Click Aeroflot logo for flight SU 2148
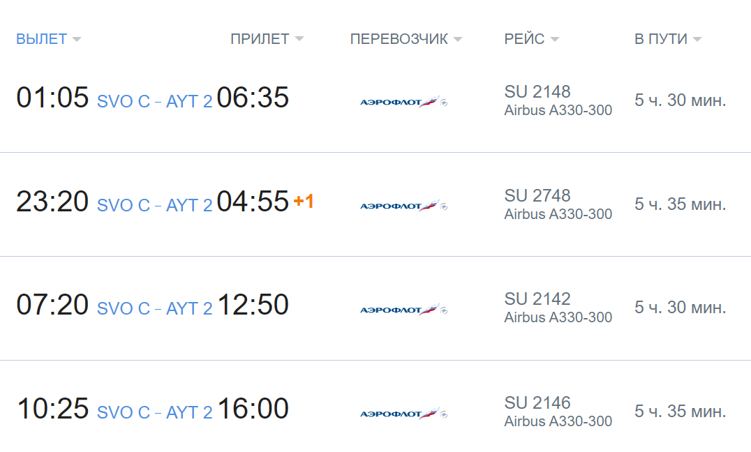The height and width of the screenshot is (452, 751). [403, 102]
